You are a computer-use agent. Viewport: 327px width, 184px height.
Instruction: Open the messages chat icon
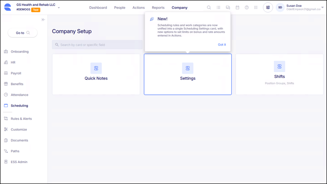(228, 7)
